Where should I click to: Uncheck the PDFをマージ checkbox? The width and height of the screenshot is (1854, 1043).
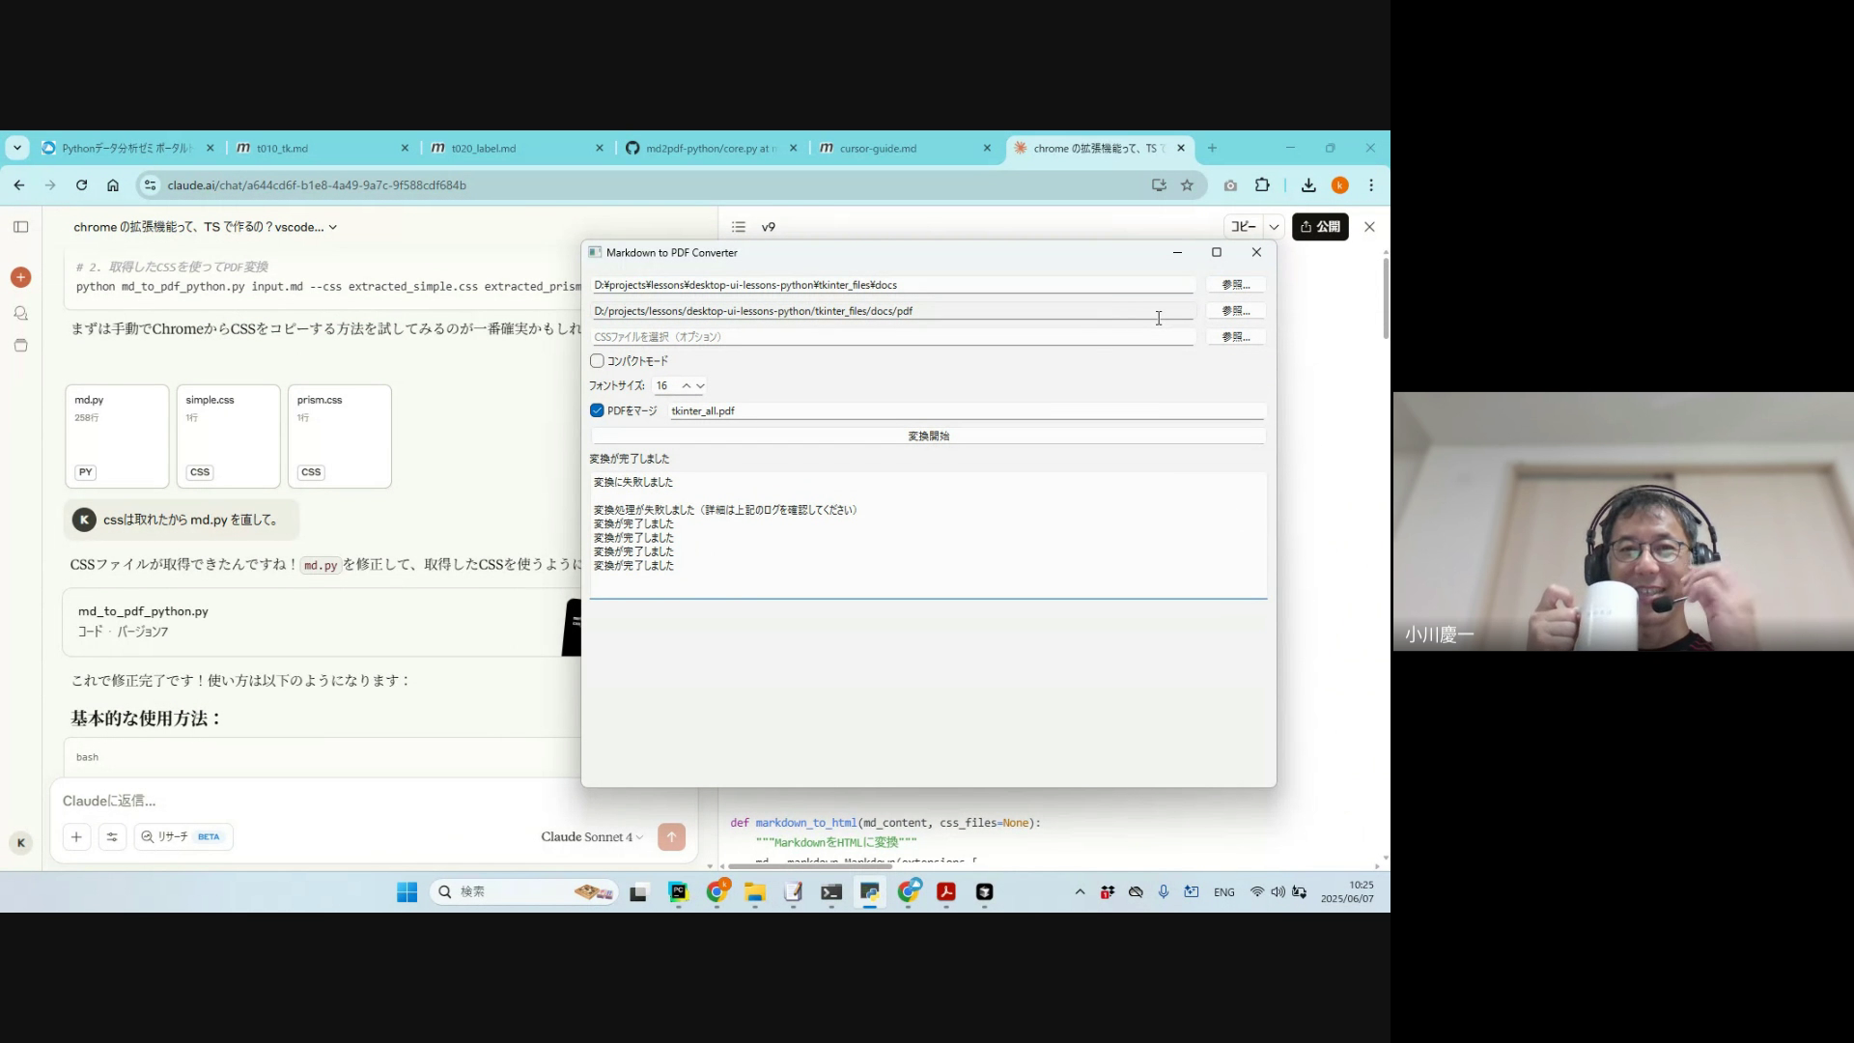[597, 410]
